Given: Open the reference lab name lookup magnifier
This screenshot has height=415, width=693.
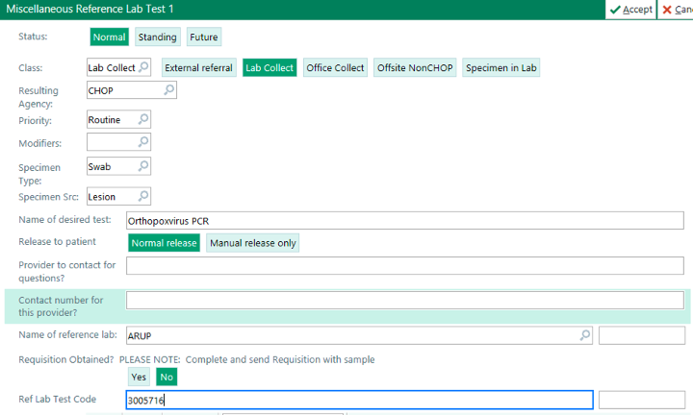Looking at the screenshot, I should [x=585, y=335].
